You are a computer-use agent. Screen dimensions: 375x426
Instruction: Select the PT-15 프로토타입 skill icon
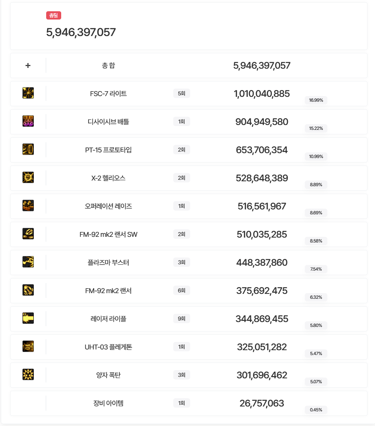(28, 149)
